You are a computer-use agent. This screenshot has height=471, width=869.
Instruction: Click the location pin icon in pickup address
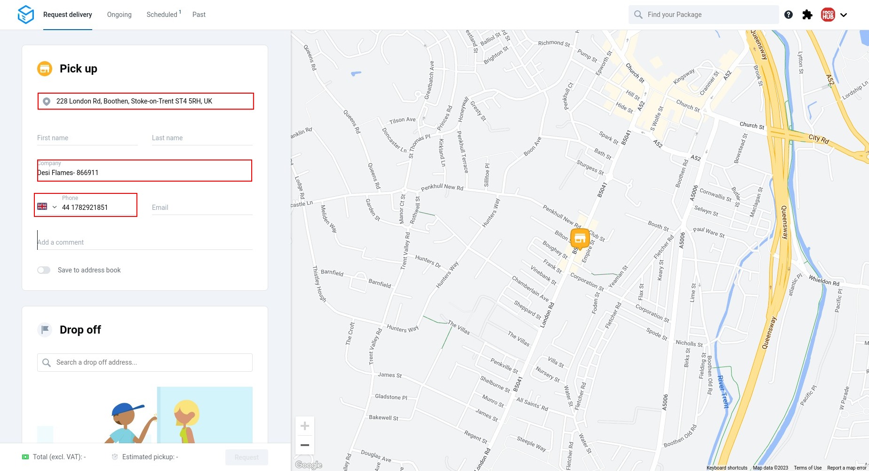(x=47, y=101)
